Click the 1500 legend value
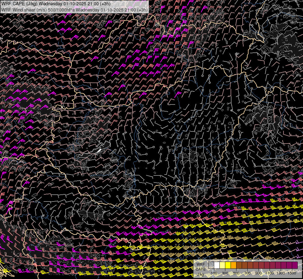The image size is (303, 279). pos(292,273)
